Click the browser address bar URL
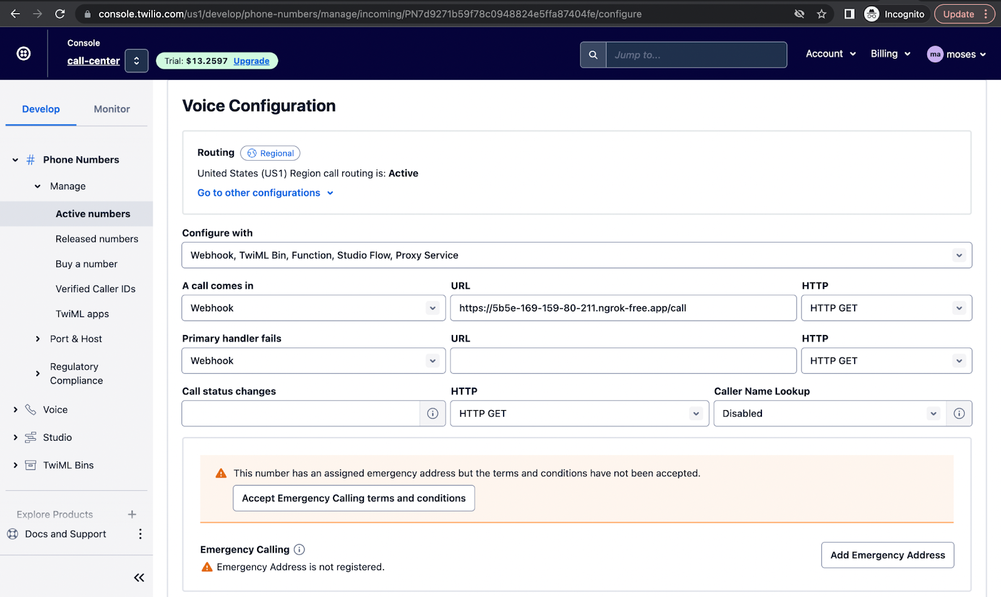Screen dimensions: 1001x597 (370, 14)
